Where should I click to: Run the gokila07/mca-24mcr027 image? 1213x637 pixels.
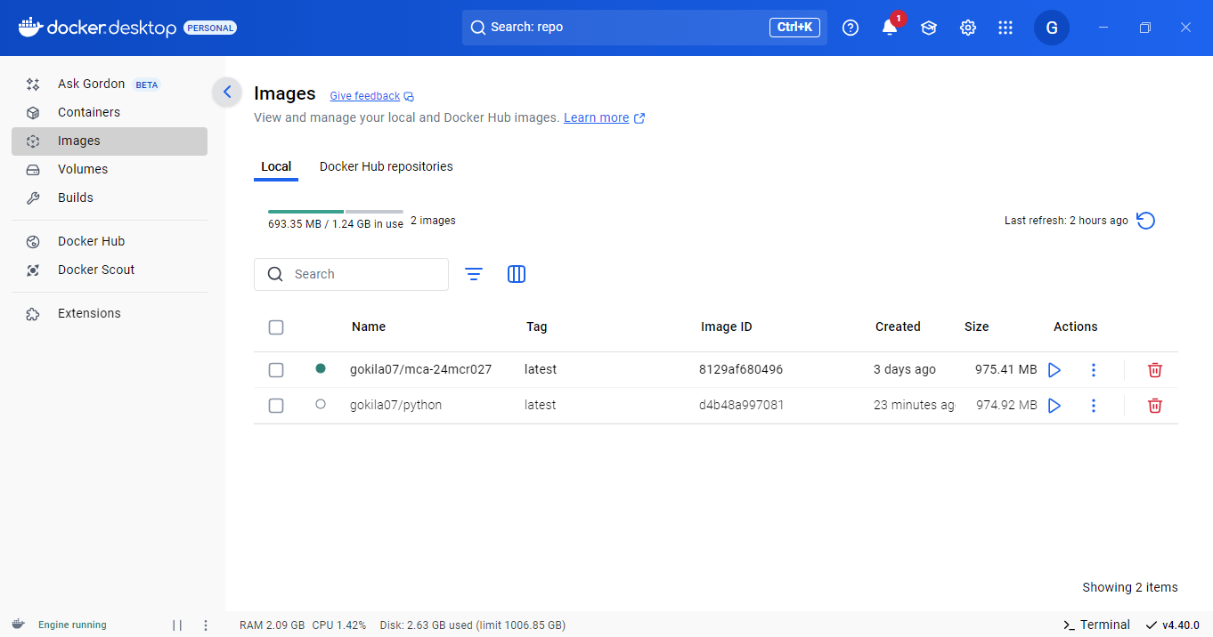point(1054,370)
